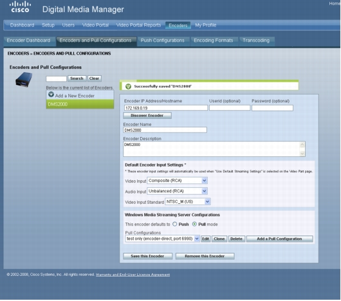Viewport: 341px width, 301px height.
Task: Click the description scrollbar down arrow
Action: coord(302,154)
